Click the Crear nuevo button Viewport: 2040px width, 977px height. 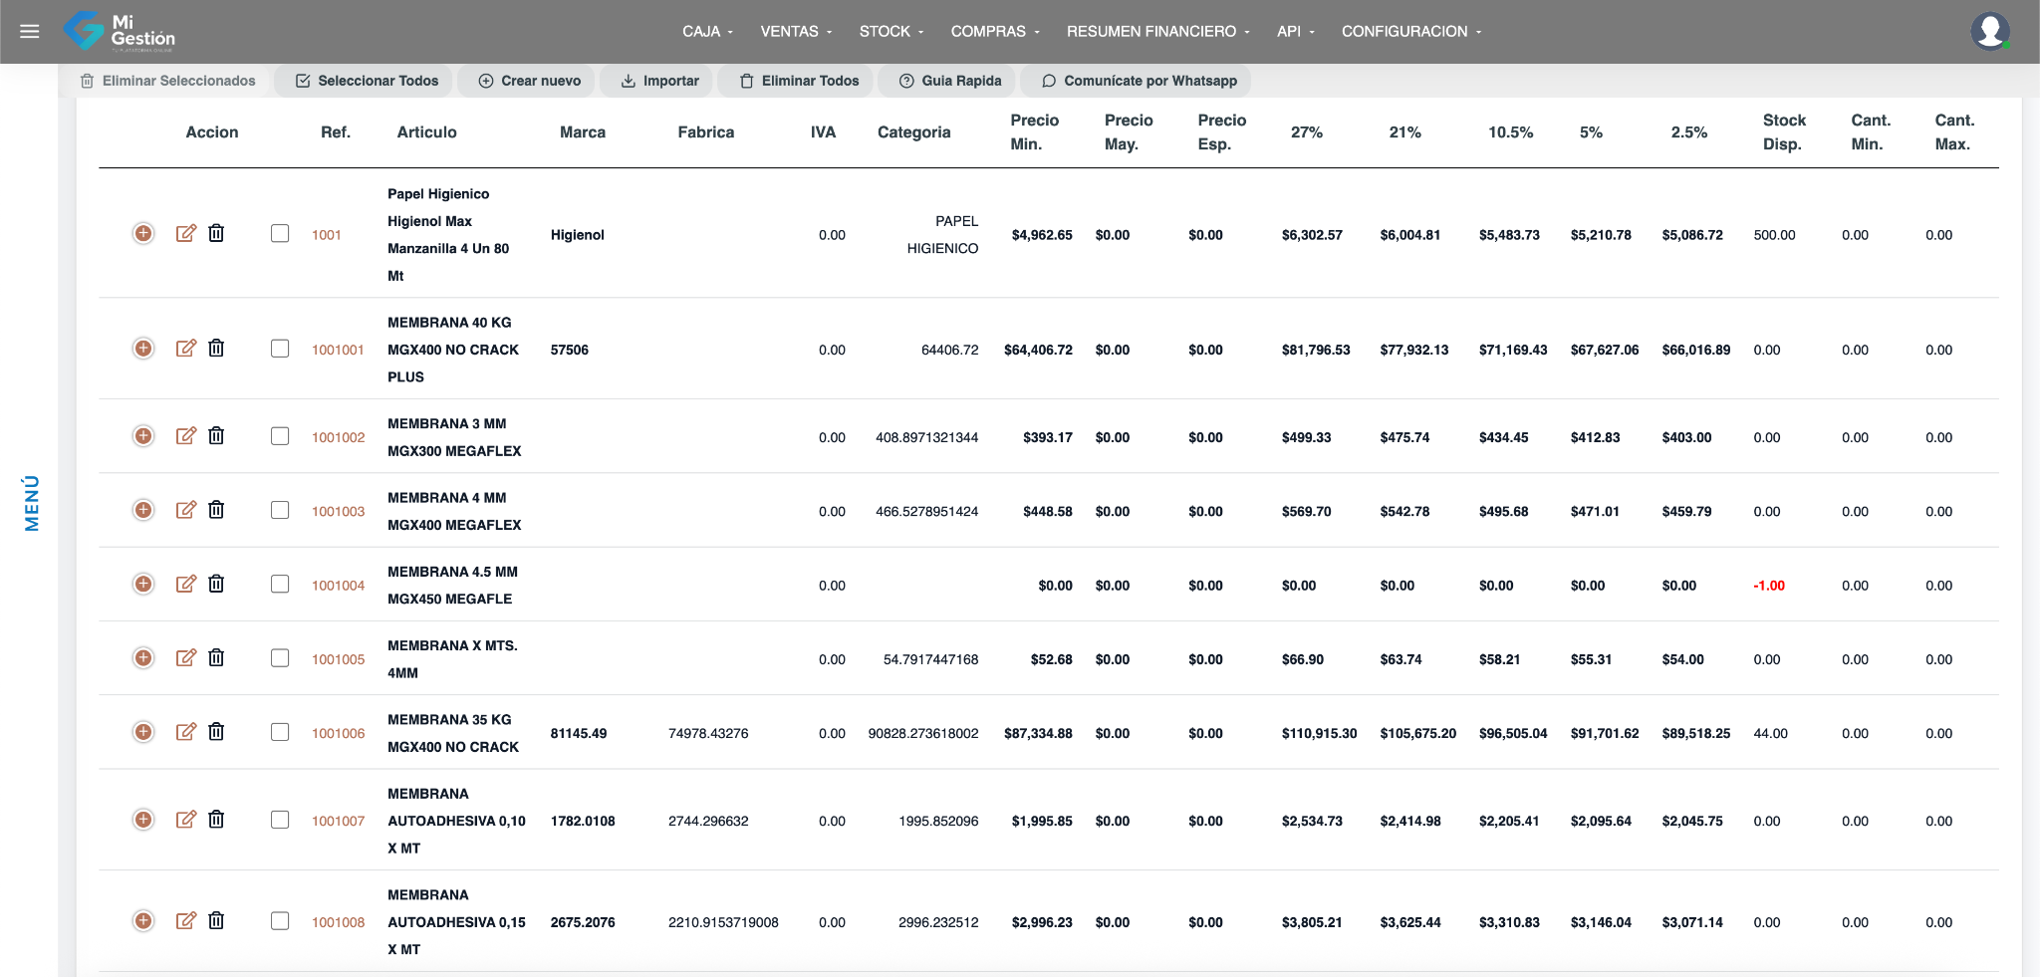click(529, 81)
